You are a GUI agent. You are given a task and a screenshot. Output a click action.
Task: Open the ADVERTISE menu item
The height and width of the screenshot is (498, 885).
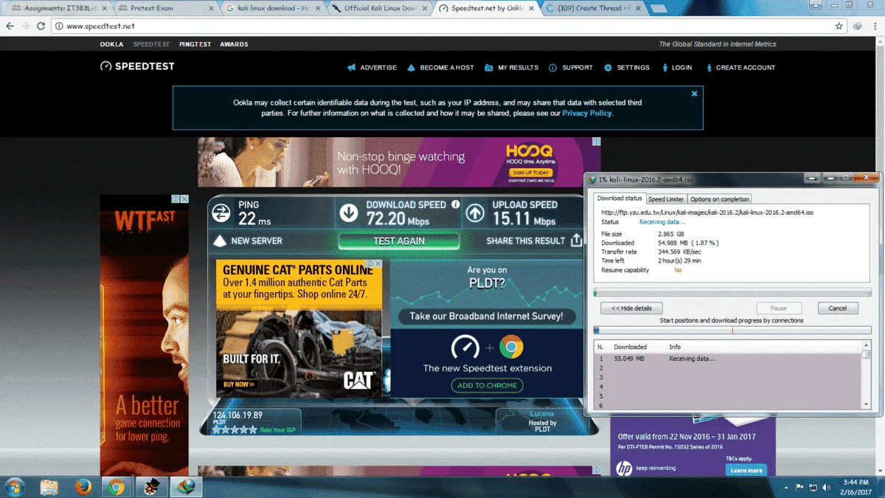[x=372, y=68]
